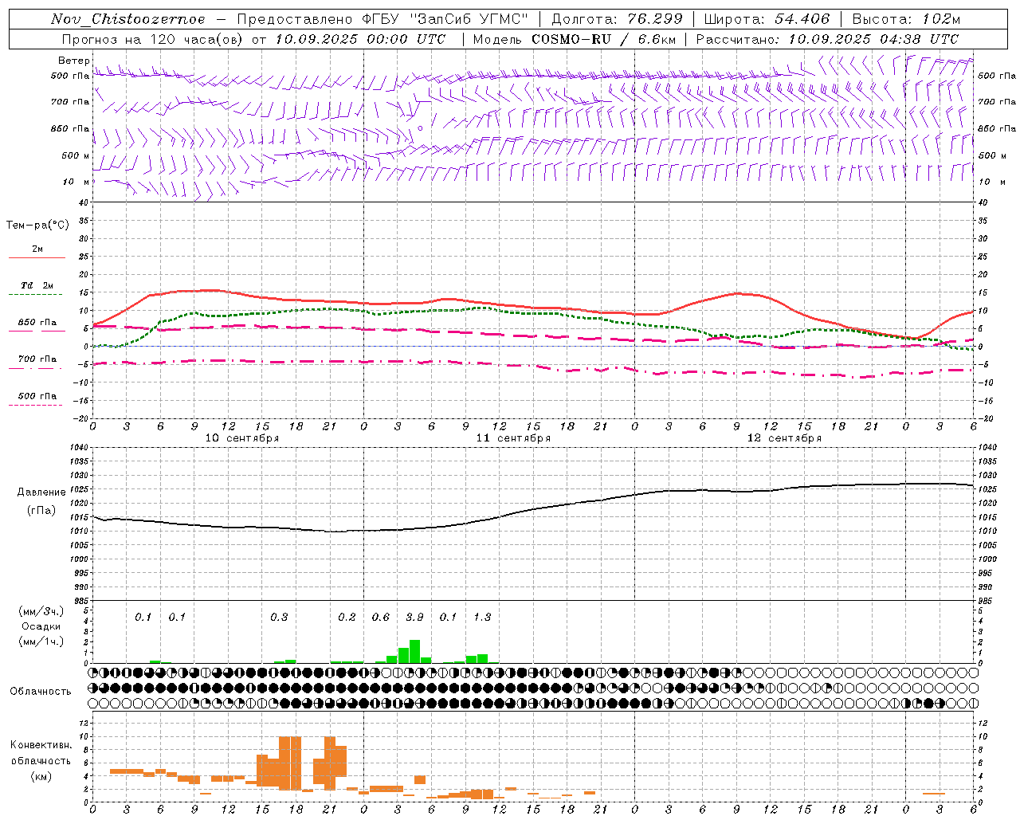Select the 'Долгота: 76.299' header field

click(617, 19)
